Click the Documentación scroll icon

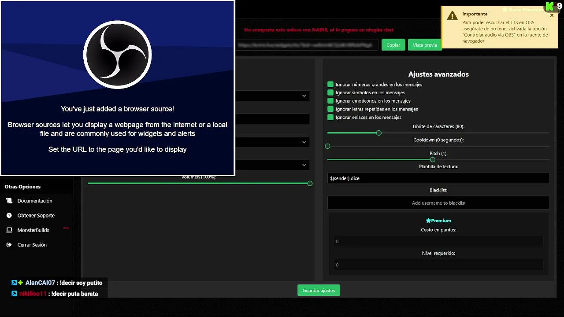tap(9, 201)
